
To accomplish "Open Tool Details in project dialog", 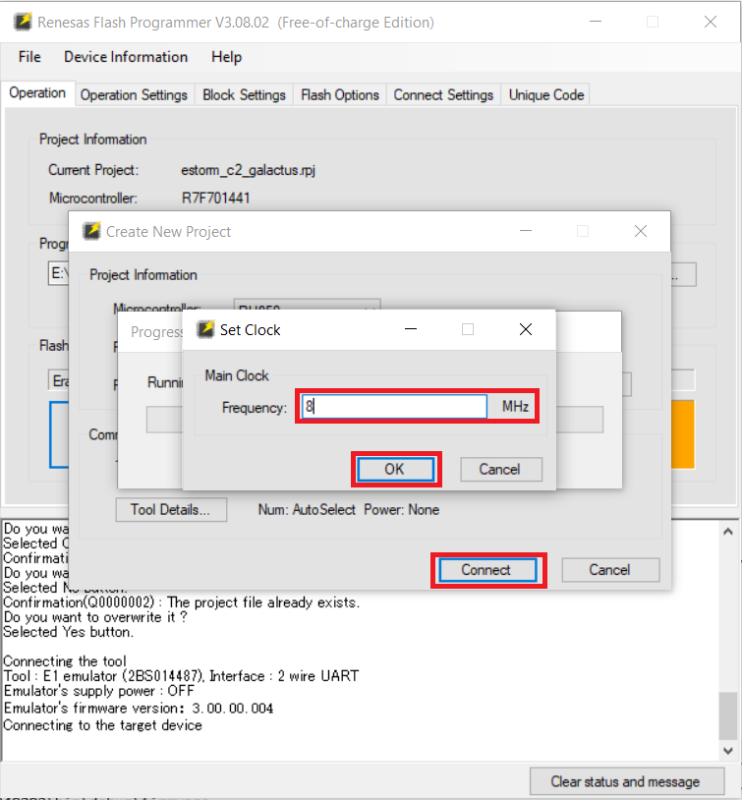I will click(171, 510).
